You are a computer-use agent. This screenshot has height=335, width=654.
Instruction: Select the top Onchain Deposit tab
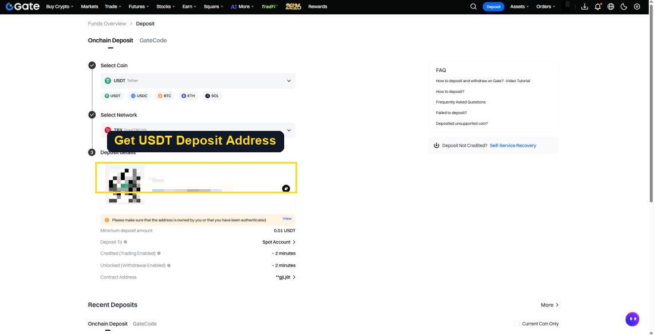[111, 40]
